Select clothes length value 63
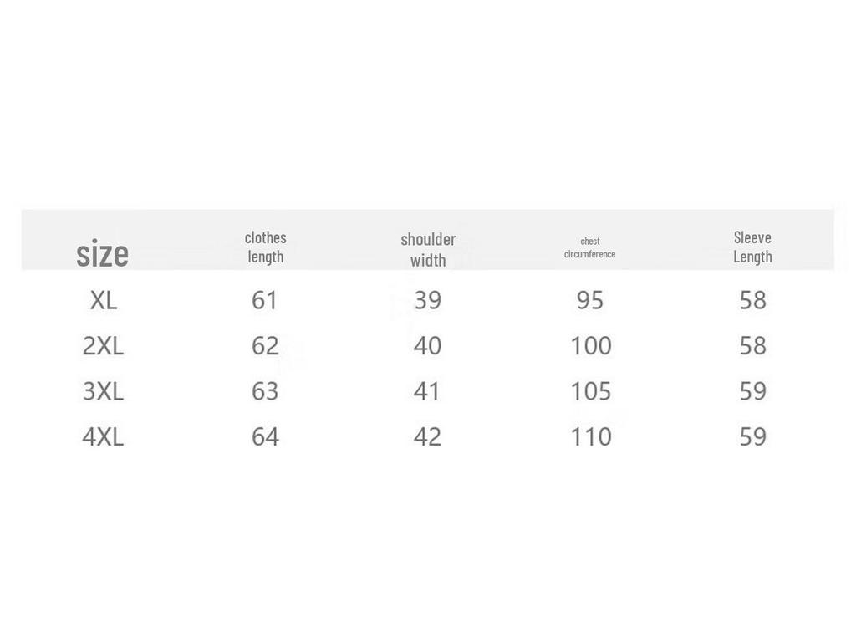The height and width of the screenshot is (642, 856). pyautogui.click(x=265, y=391)
